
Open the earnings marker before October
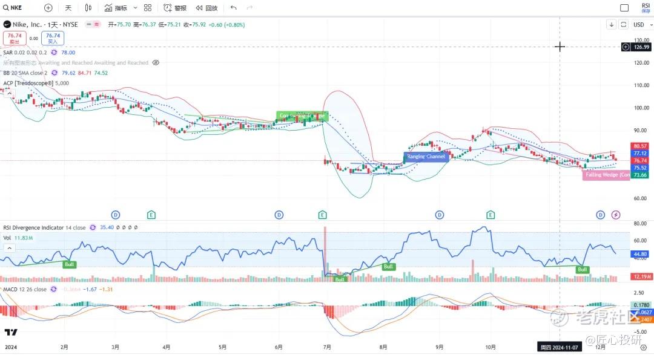490,215
